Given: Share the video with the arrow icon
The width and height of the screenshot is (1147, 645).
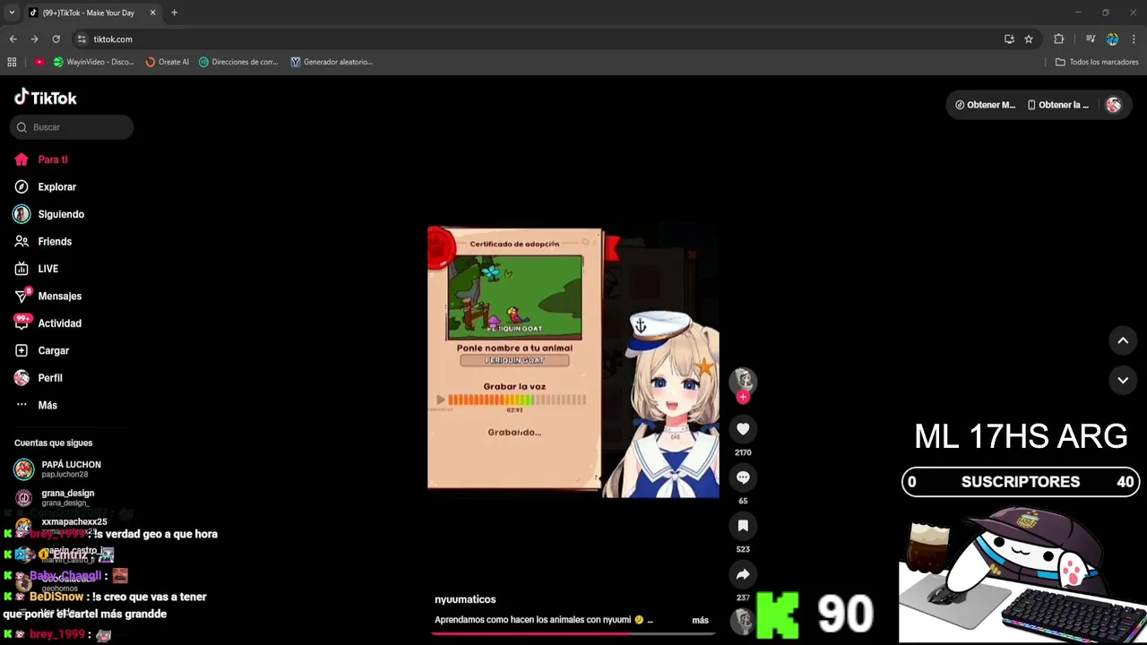Looking at the screenshot, I should click(743, 574).
